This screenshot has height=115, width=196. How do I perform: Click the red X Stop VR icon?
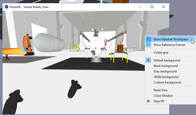click(x=149, y=101)
